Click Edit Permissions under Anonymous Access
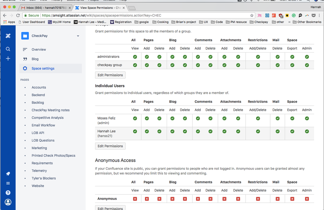The image size is (324, 210). 110,208
